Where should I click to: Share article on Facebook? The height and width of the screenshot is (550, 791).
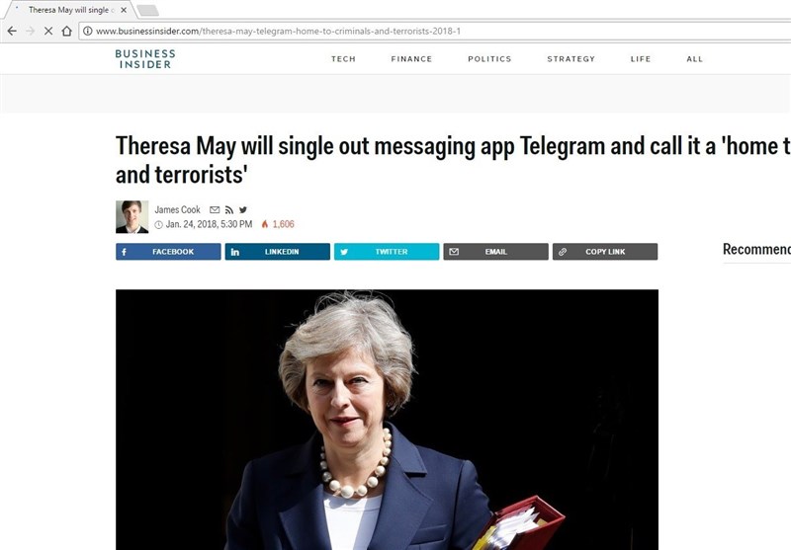168,252
